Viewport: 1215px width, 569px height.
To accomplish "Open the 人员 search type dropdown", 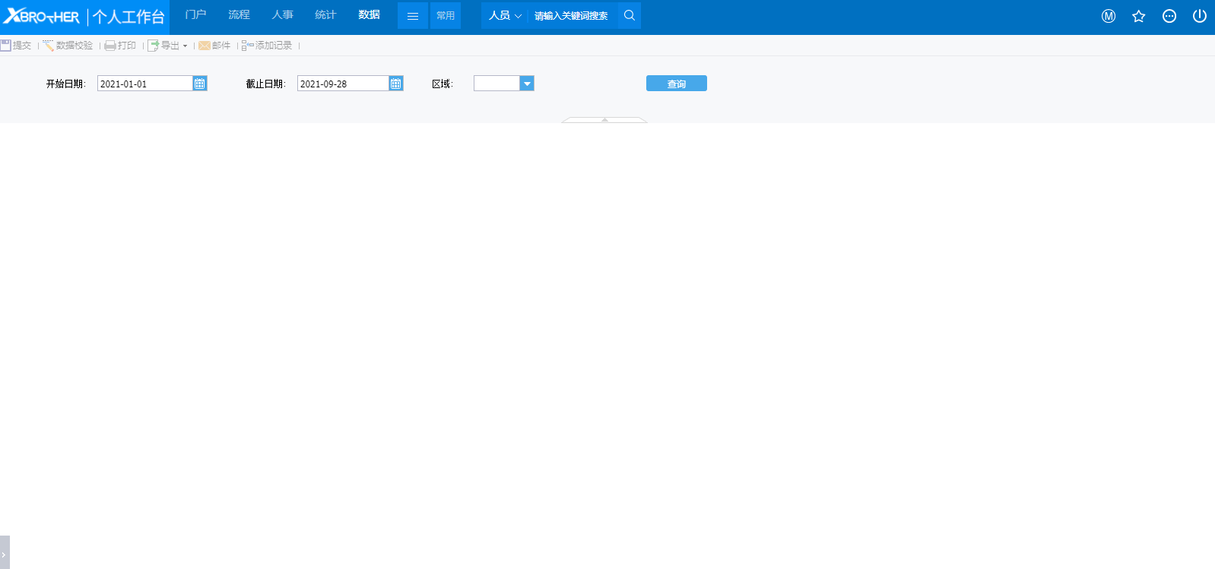I will click(x=505, y=15).
